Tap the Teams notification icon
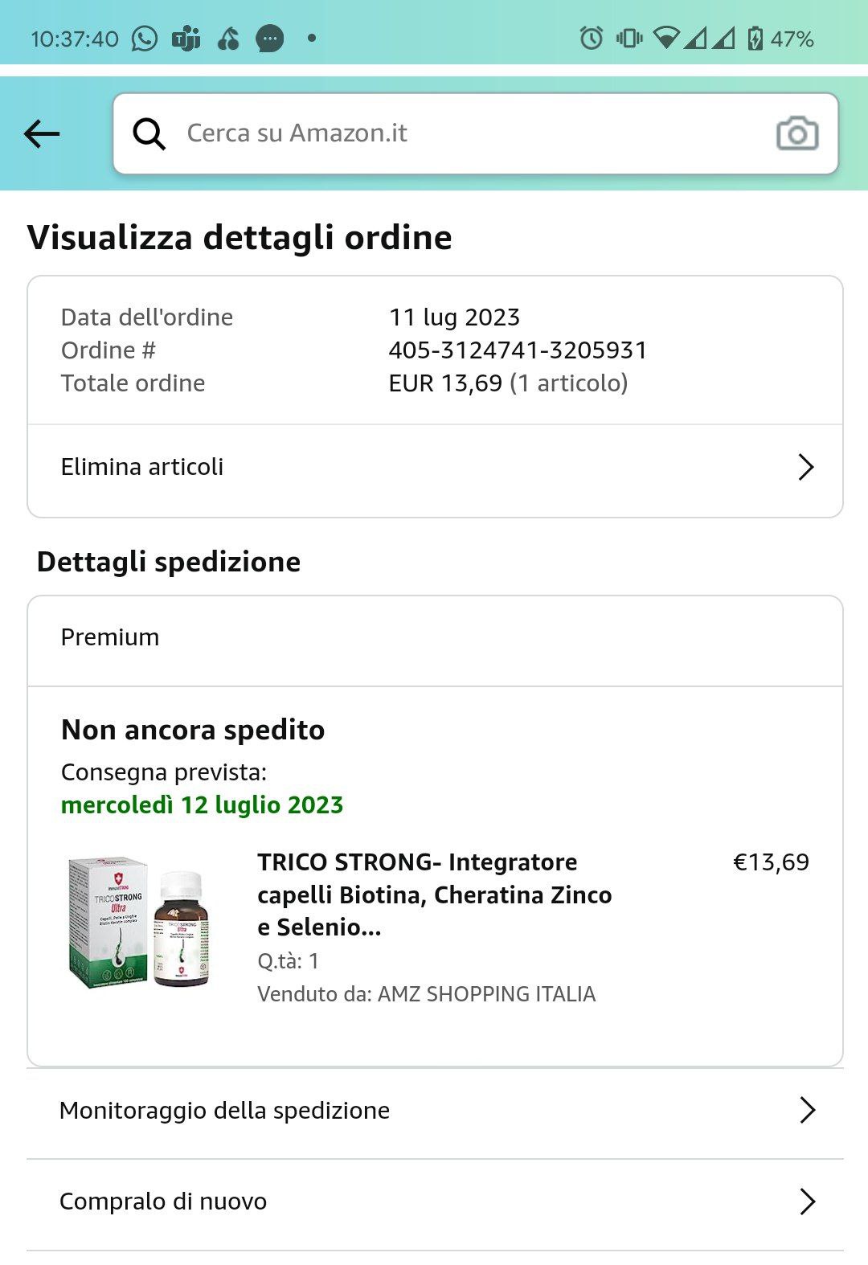The height and width of the screenshot is (1265, 868). tap(186, 39)
